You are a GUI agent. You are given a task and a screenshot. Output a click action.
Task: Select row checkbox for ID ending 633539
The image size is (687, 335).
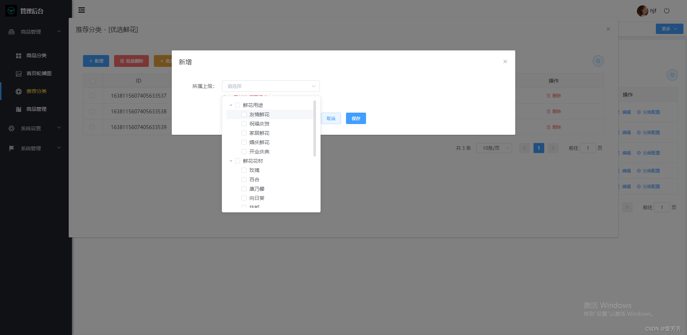point(92,127)
